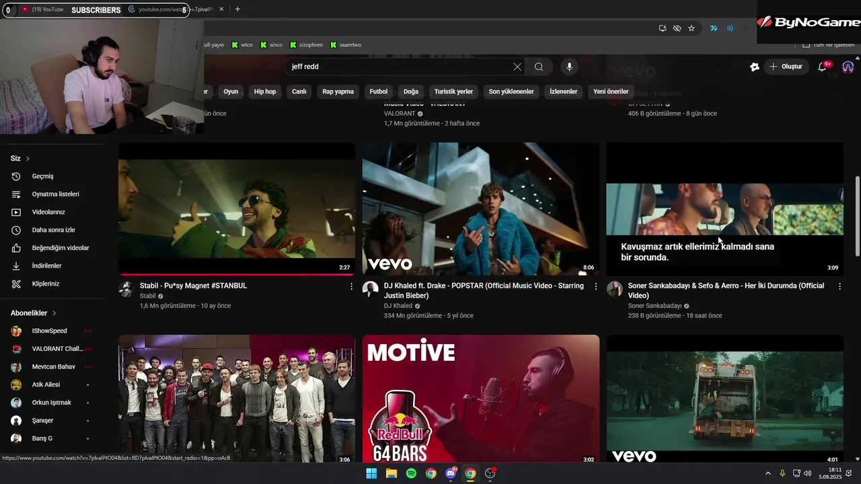The height and width of the screenshot is (484, 861).
Task: Open notifications bell with 9+ badge
Action: point(823,67)
